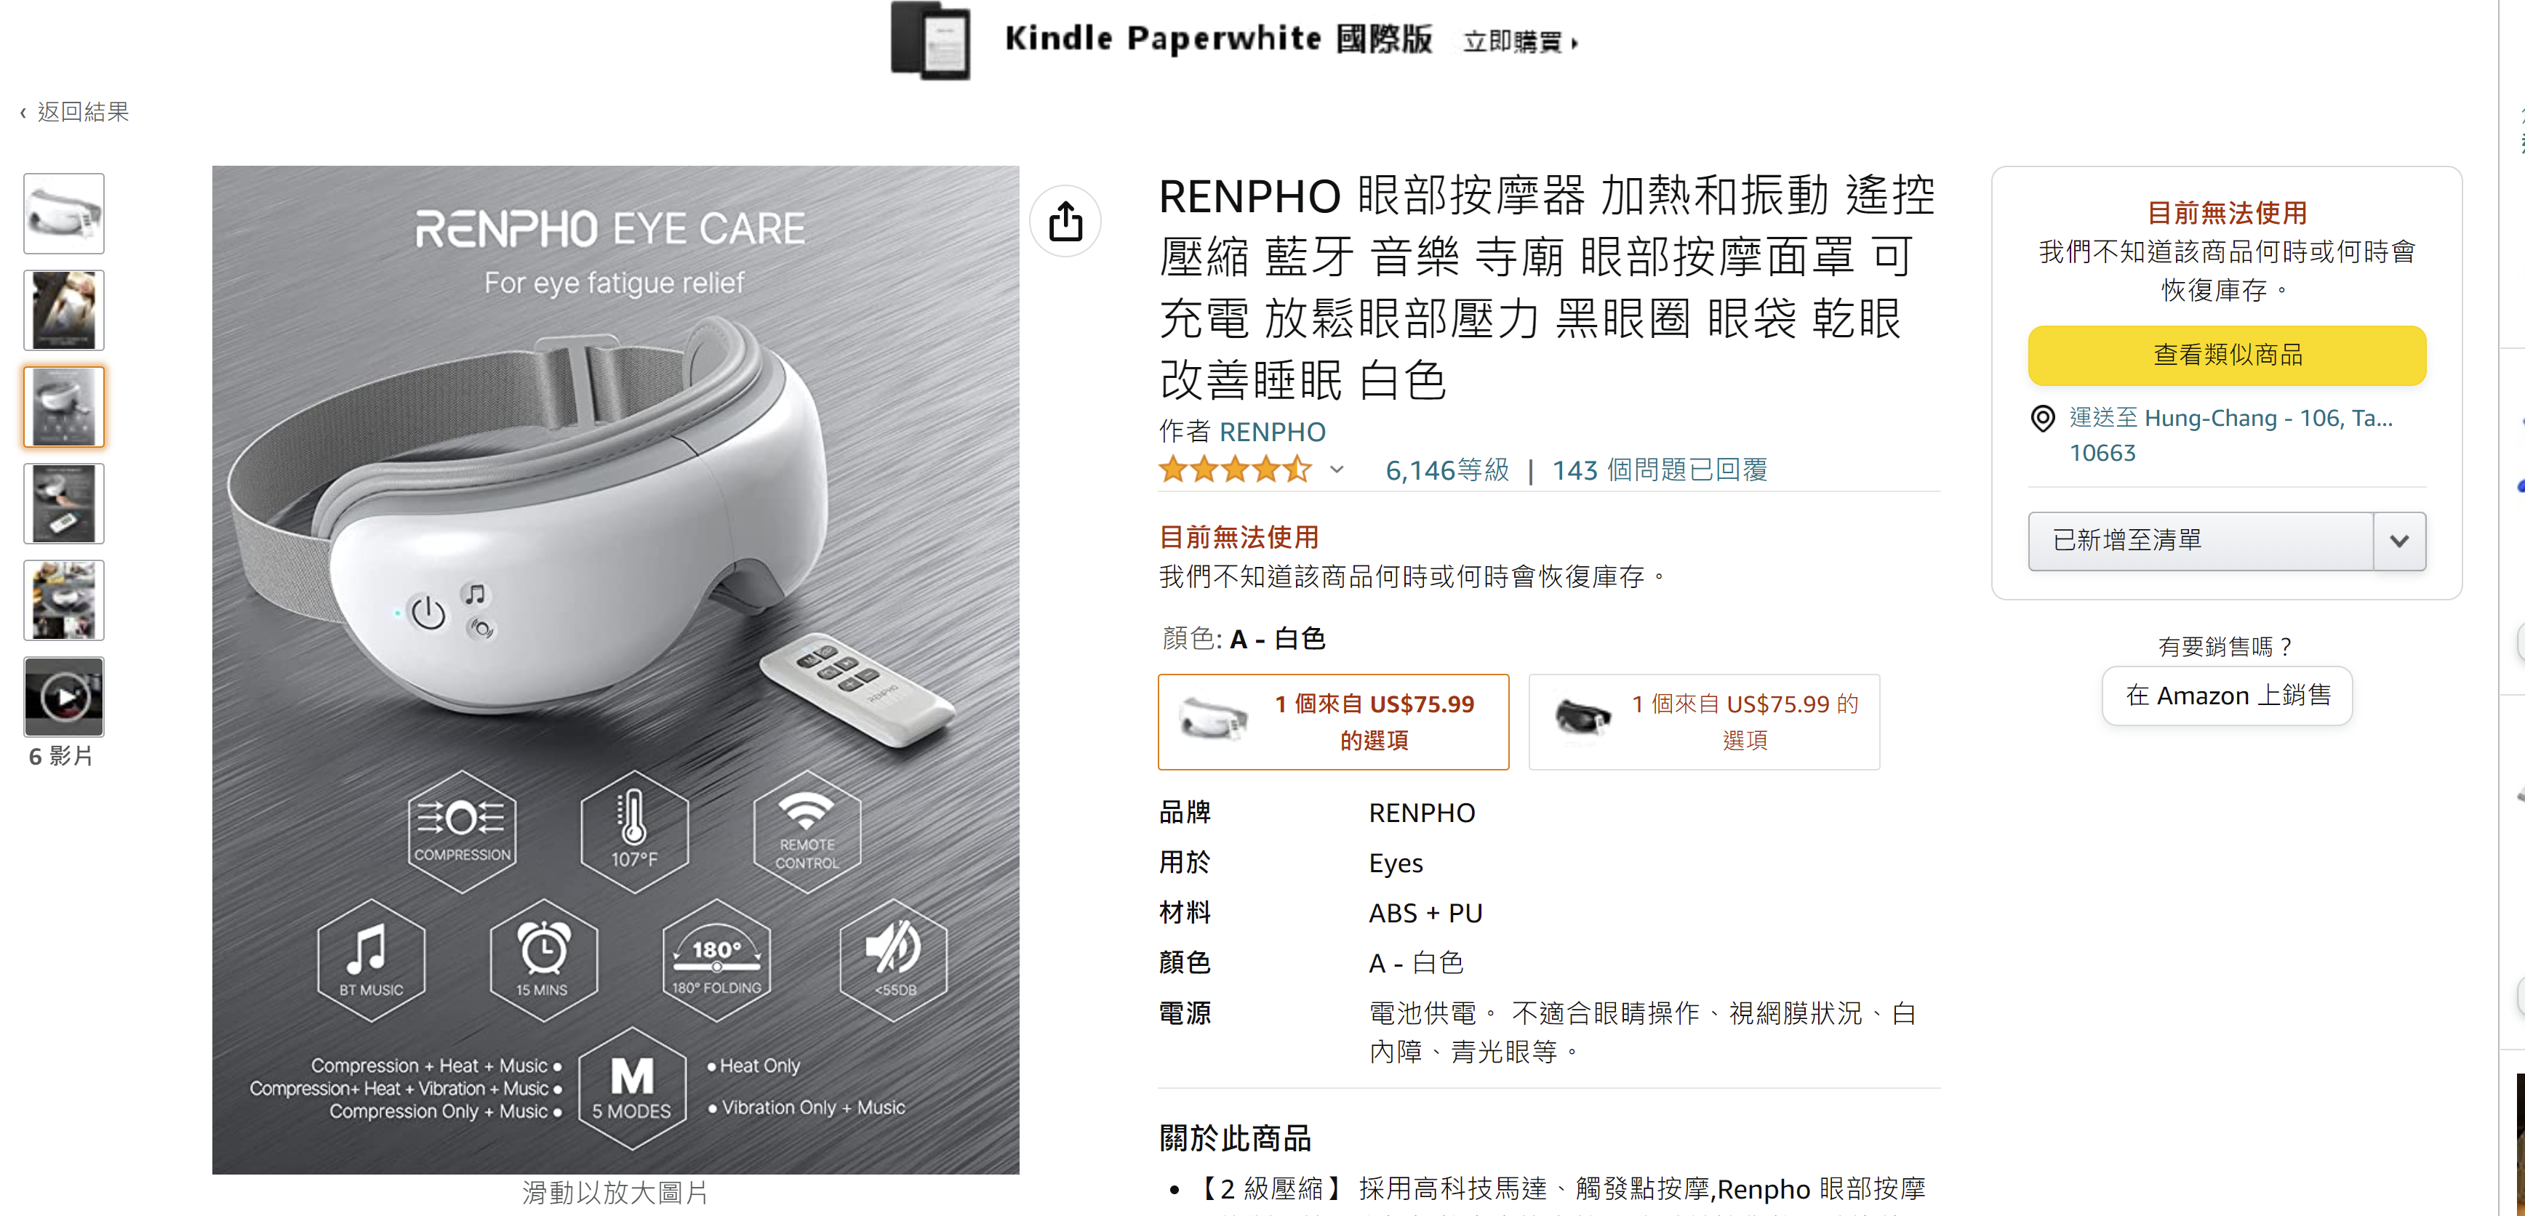
Task: Click the 已新增至清單 button
Action: pyautogui.click(x=2201, y=541)
